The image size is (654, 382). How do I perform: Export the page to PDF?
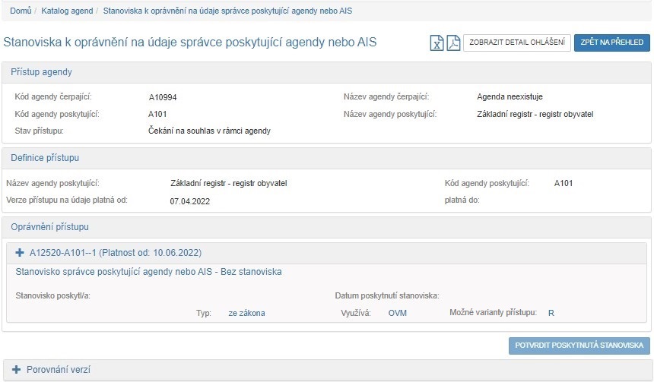(453, 43)
